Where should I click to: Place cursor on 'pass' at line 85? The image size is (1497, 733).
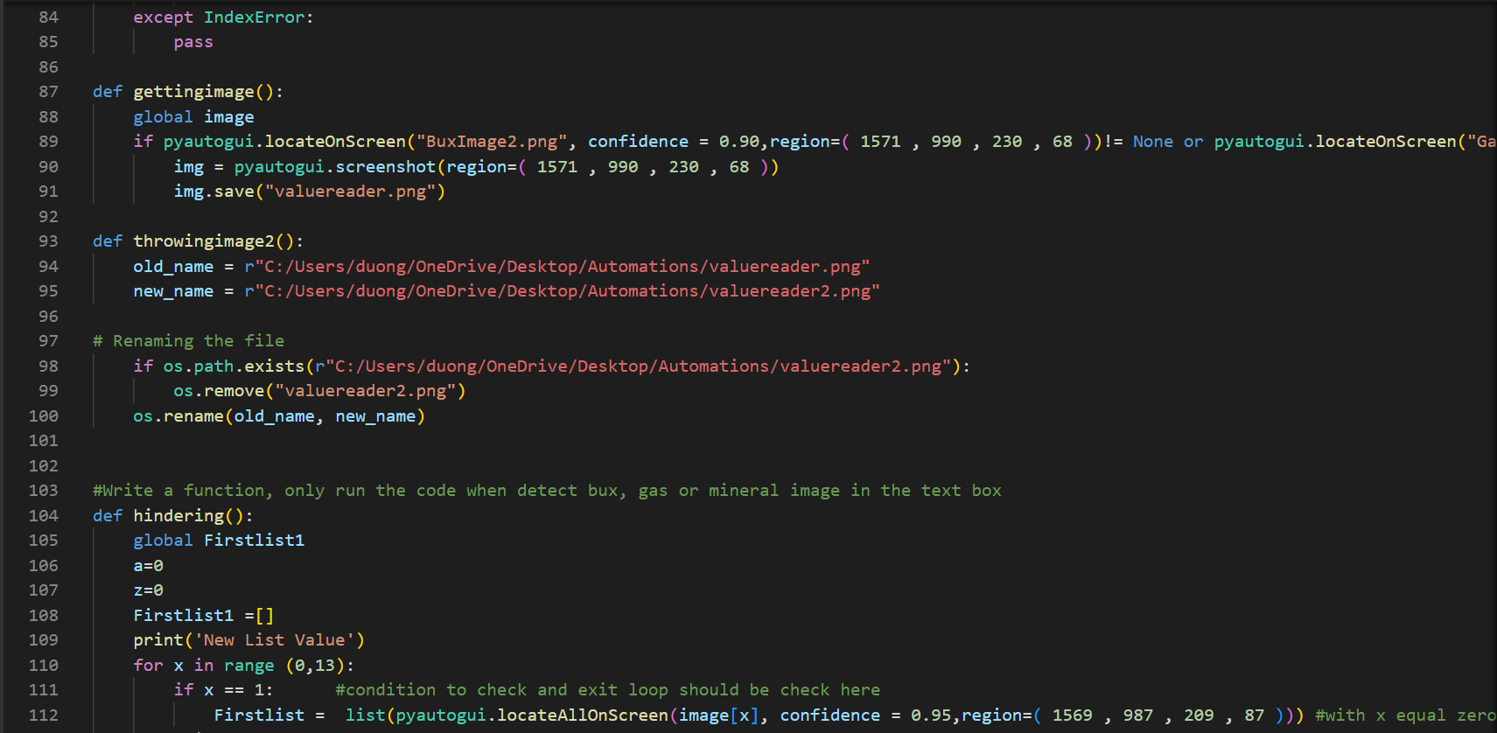[x=193, y=42]
